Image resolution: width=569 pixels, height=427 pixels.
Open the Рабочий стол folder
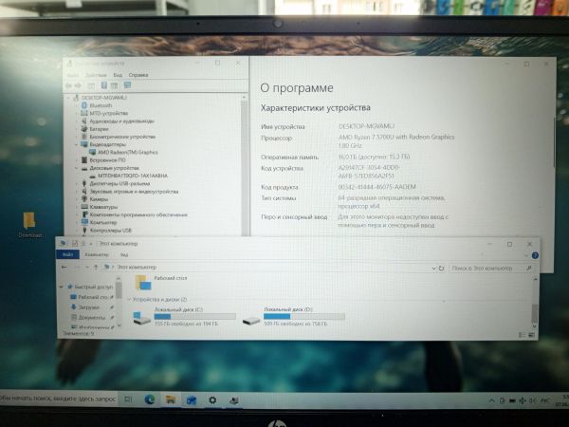161,282
